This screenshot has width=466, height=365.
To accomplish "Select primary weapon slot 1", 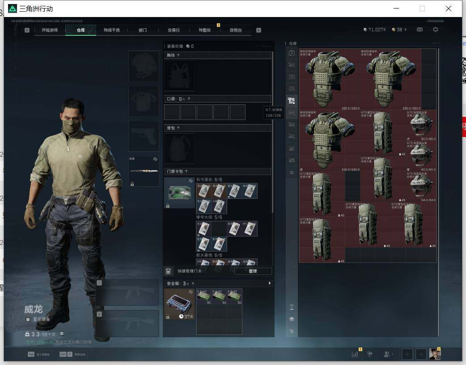I will [127, 292].
